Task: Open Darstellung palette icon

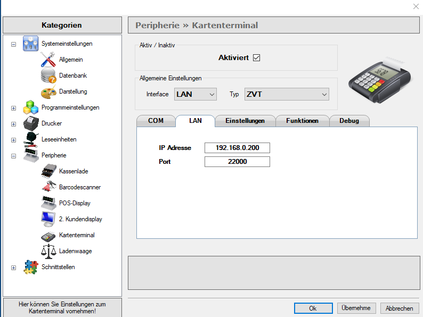Action: click(48, 91)
